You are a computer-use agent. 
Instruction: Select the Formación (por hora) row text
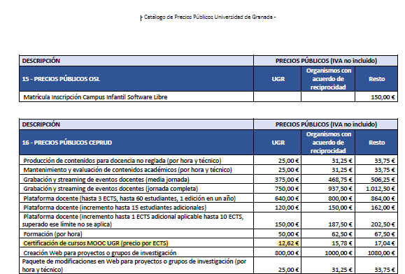[x=52, y=234]
